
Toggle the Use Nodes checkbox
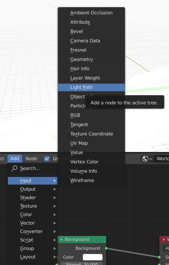pyautogui.click(x=47, y=159)
